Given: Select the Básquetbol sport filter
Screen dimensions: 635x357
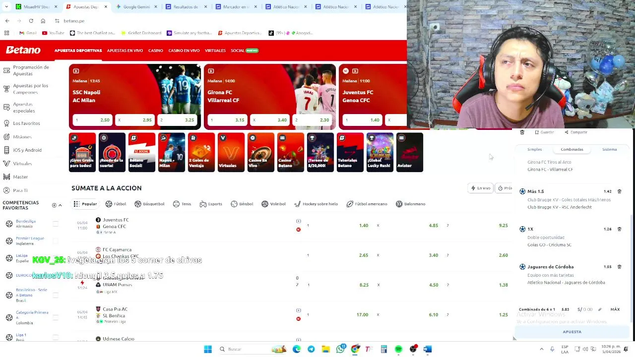Looking at the screenshot, I should coord(149,204).
